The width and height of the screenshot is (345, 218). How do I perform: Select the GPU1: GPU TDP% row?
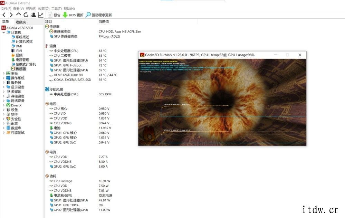[76, 205]
